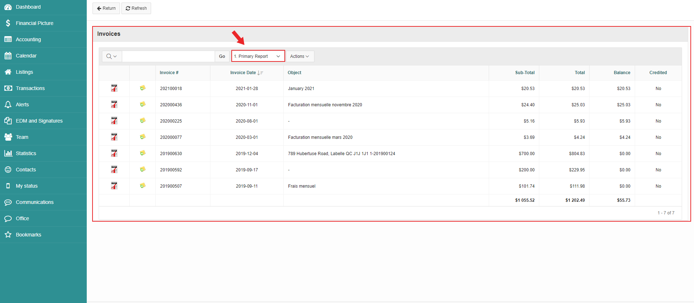Click the payment icon for invoice 201900507
Viewport: 694px width, 303px height.
point(143,186)
